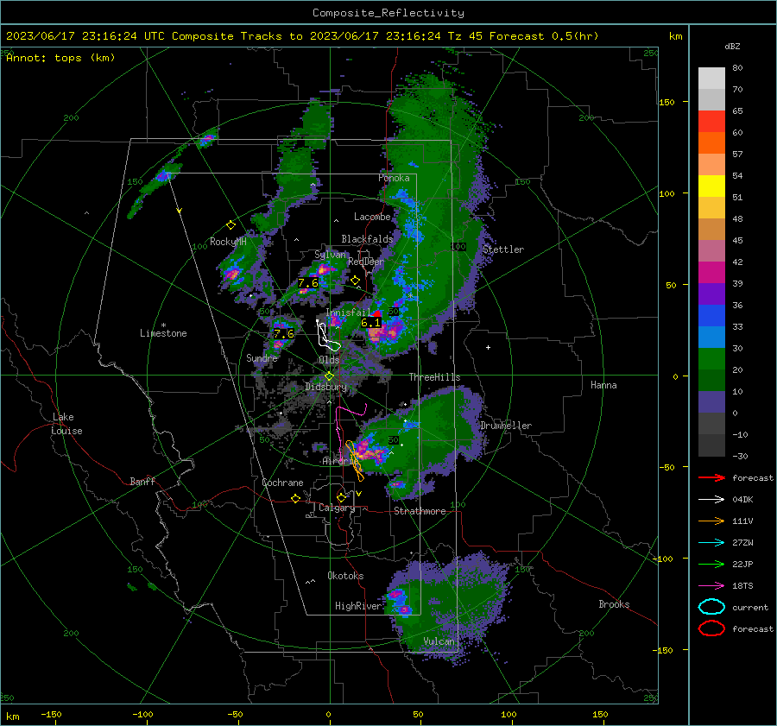
Task: Click the Lake Louise label
Action: [x=66, y=424]
